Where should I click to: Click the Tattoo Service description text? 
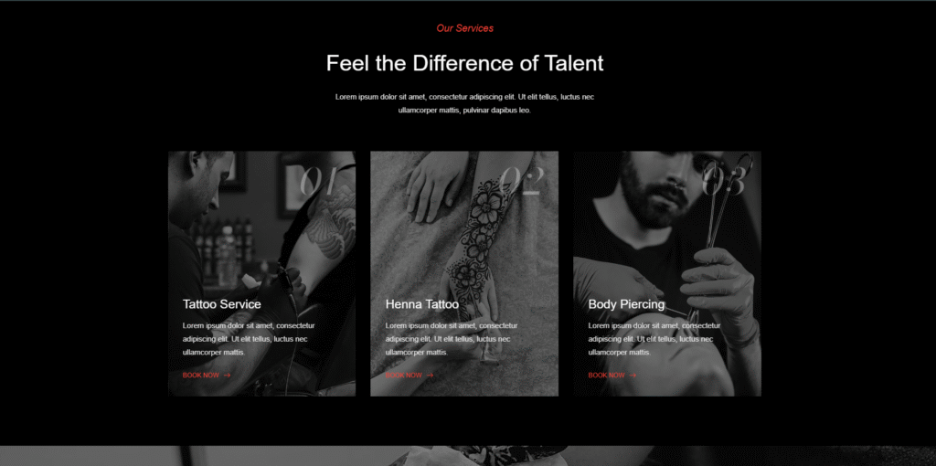point(249,339)
